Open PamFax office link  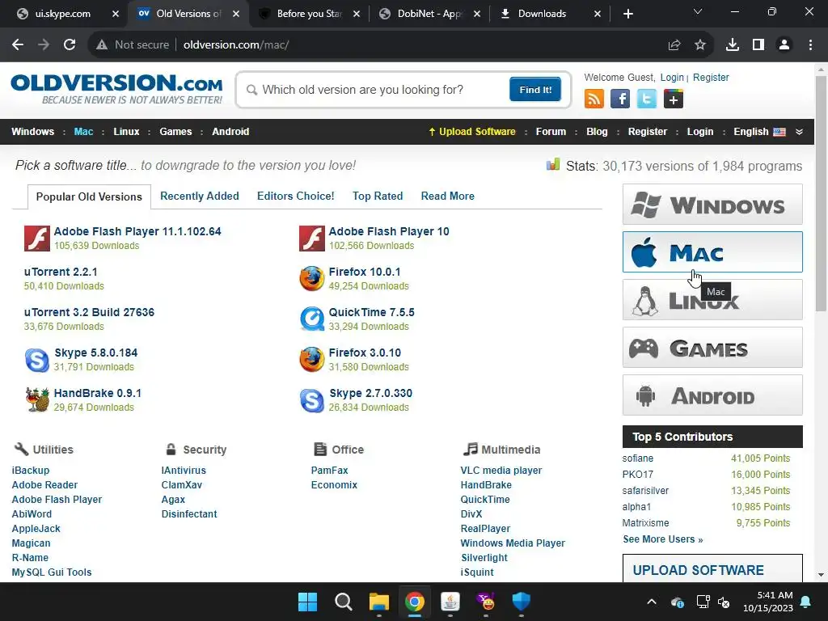pyautogui.click(x=330, y=470)
